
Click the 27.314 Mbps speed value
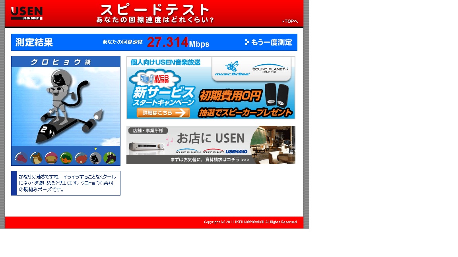pyautogui.click(x=178, y=42)
